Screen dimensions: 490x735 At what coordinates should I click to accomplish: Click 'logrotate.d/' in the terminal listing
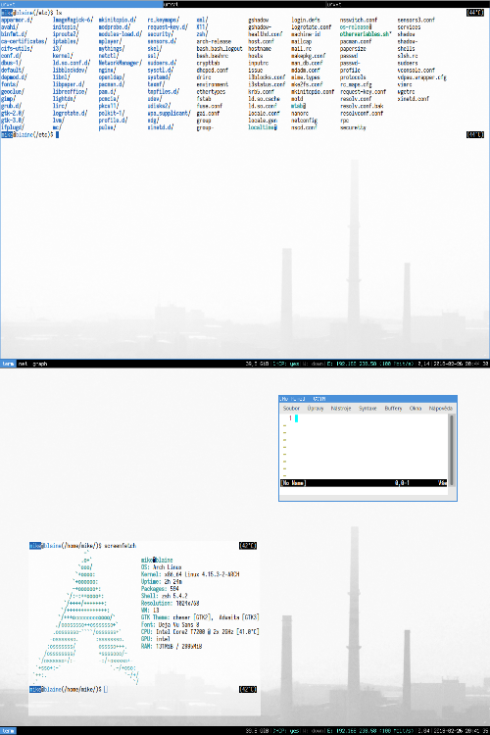tap(70, 113)
